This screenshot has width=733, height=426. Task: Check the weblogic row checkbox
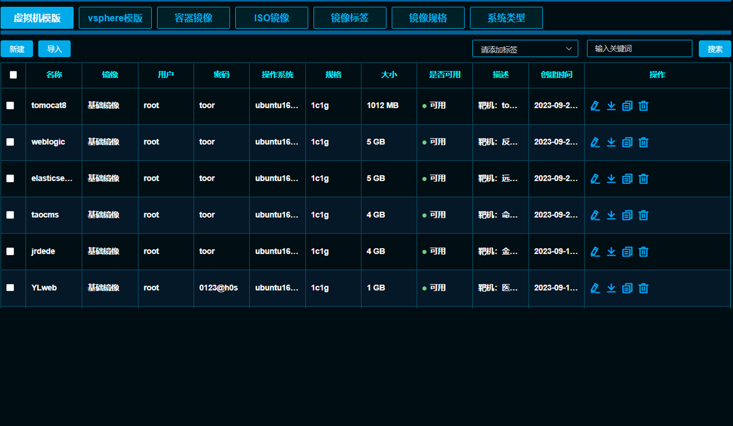10,142
